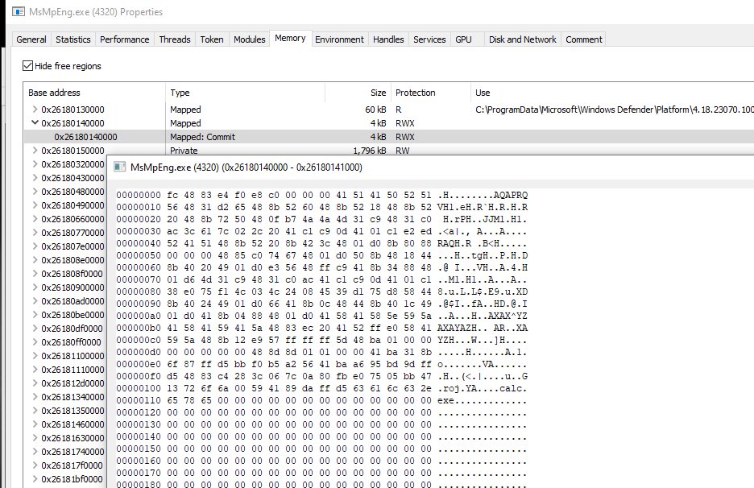
Task: Expand the 0x26180ad0000 region
Action: [35, 301]
